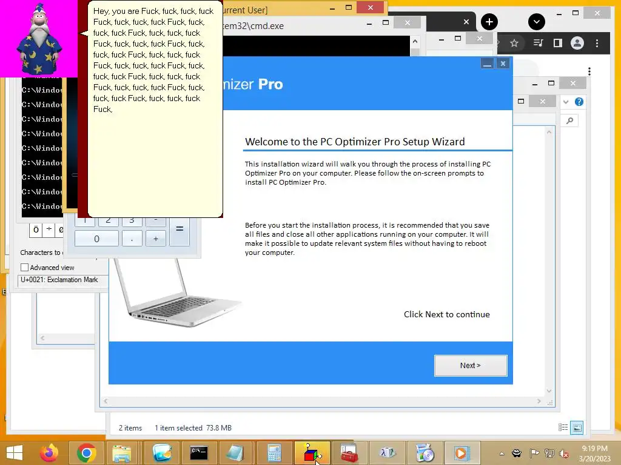This screenshot has width=621, height=465.
Task: Open the page's three-dot options menu
Action: coord(589,71)
